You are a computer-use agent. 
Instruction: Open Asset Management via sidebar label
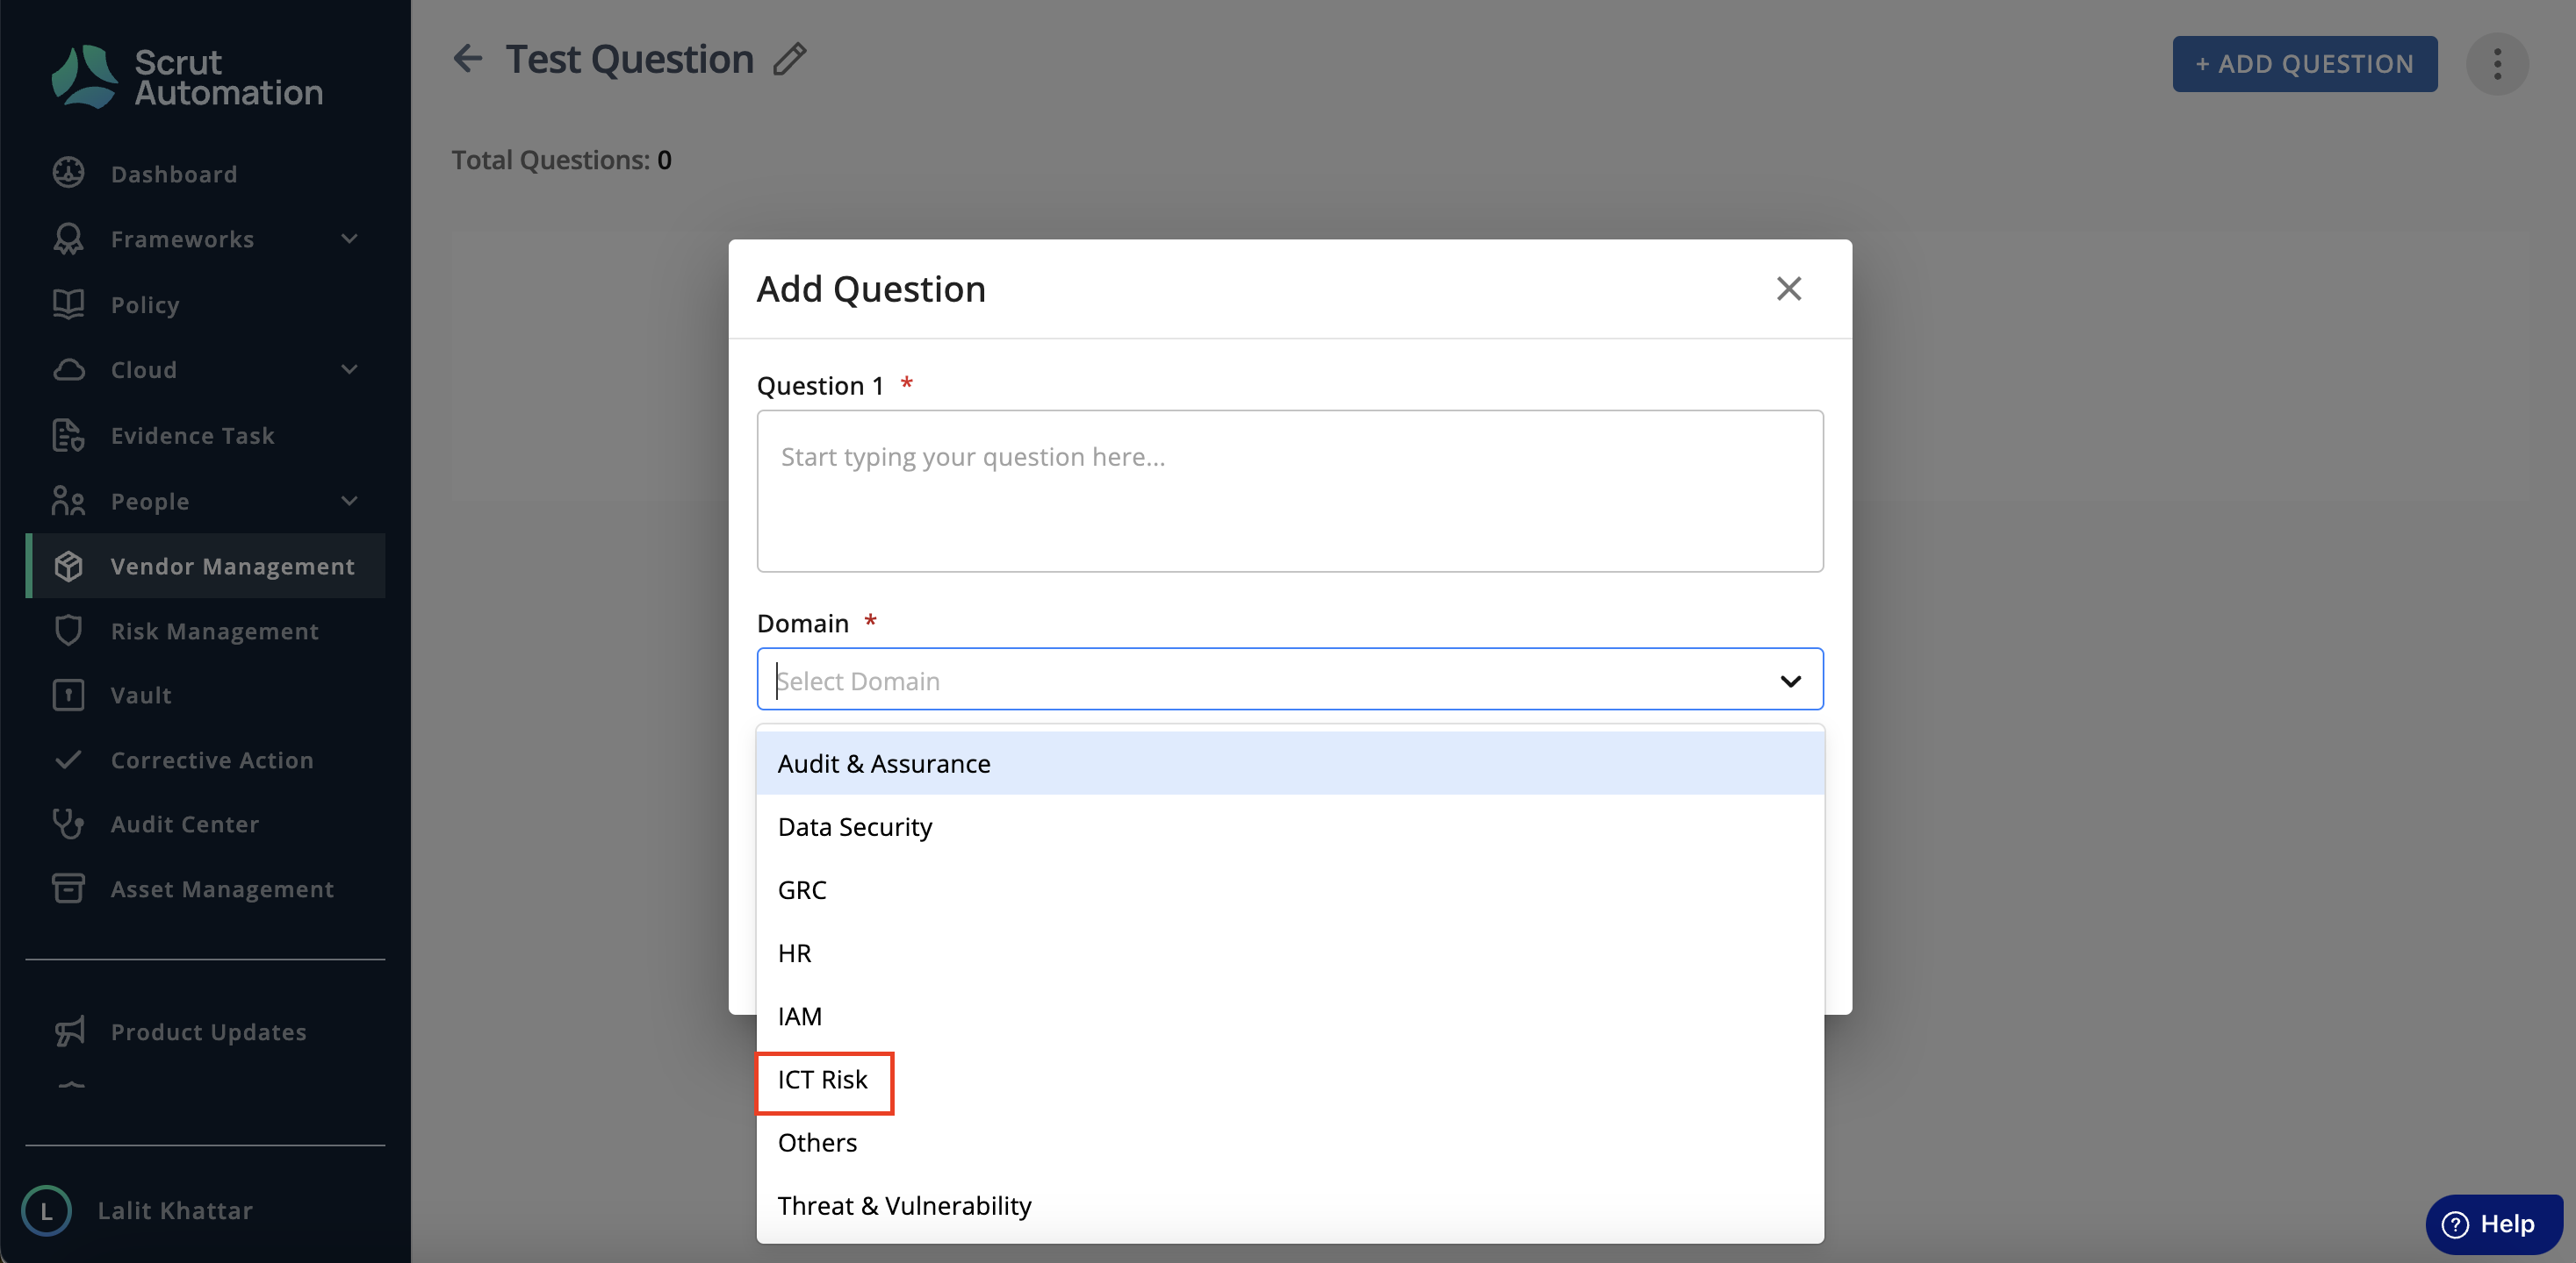click(222, 889)
